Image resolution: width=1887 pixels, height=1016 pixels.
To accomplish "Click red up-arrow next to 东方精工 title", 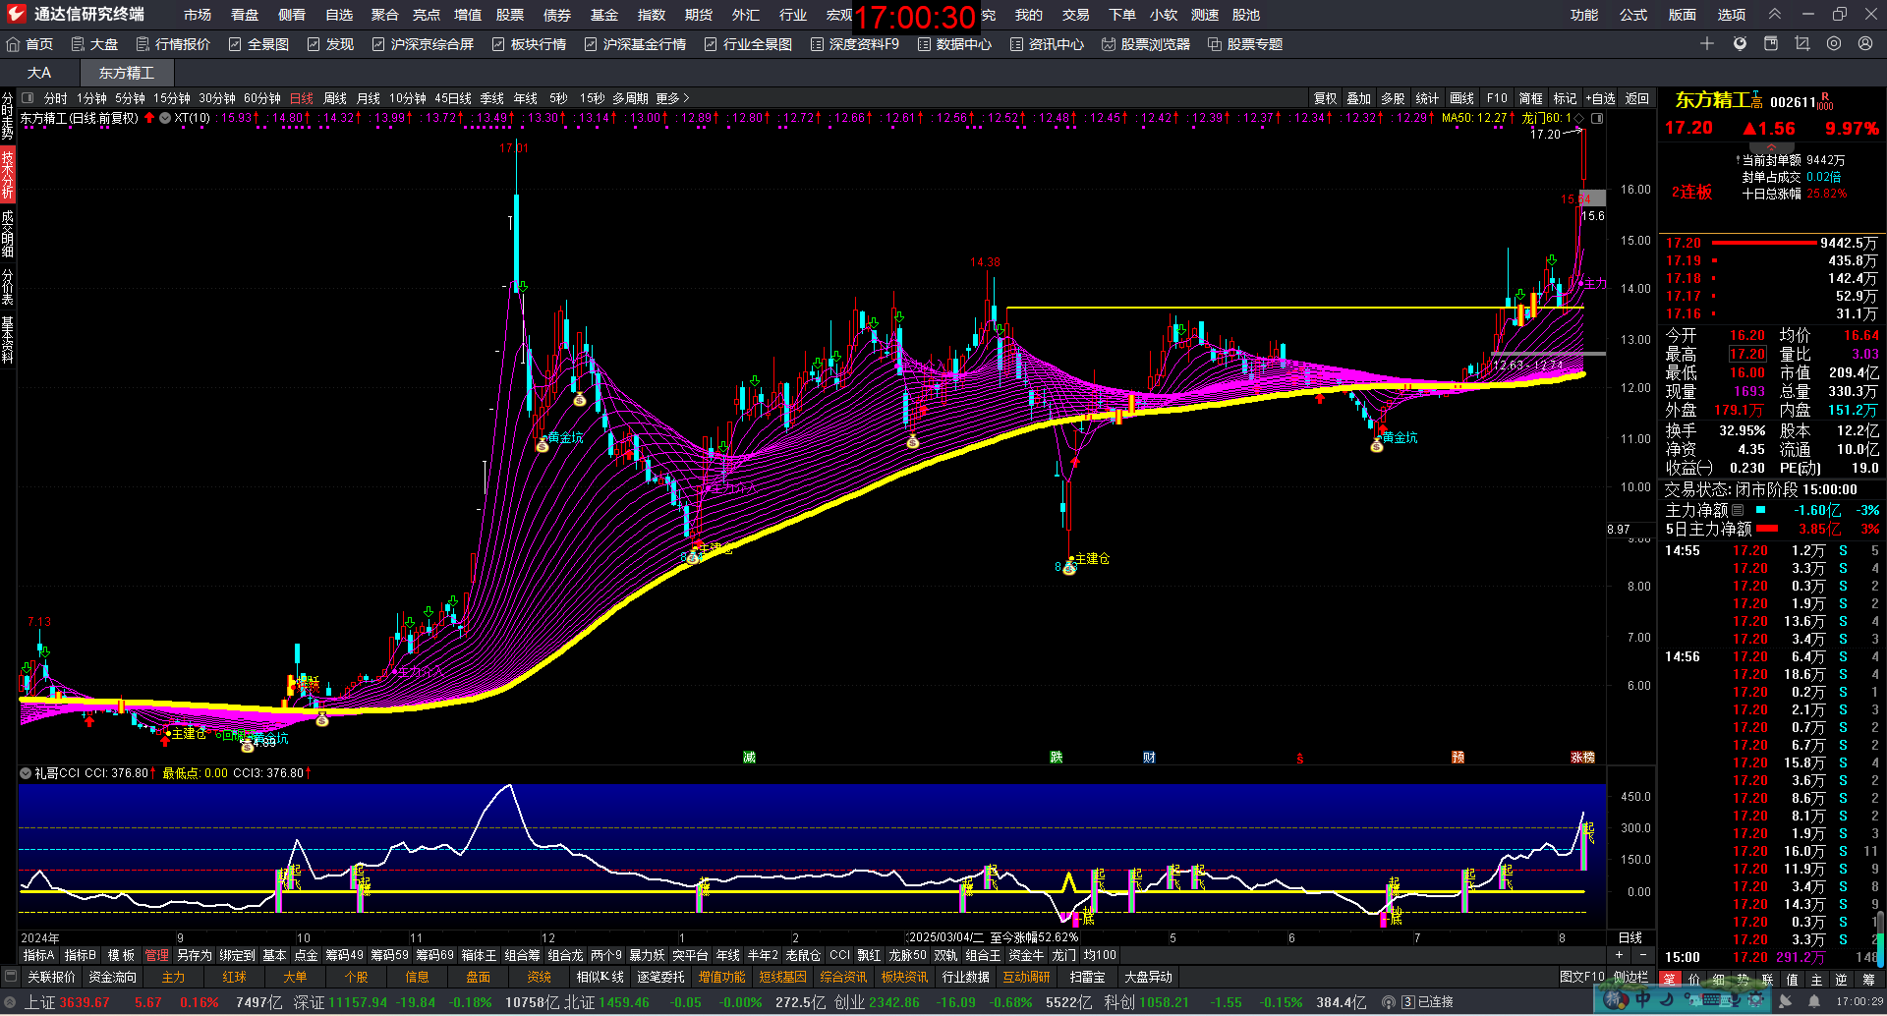I will tap(149, 118).
